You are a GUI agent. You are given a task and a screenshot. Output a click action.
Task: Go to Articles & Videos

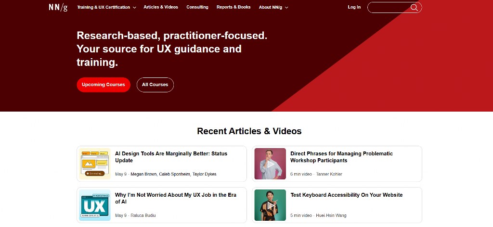161,7
